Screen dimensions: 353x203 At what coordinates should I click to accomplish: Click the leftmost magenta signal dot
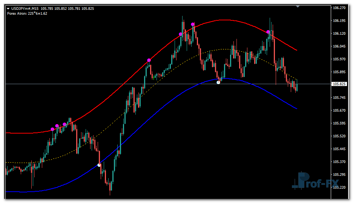click(x=52, y=129)
